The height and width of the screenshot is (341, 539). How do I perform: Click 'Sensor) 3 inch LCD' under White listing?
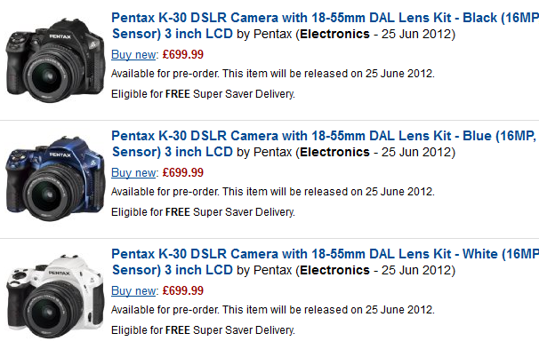point(173,270)
